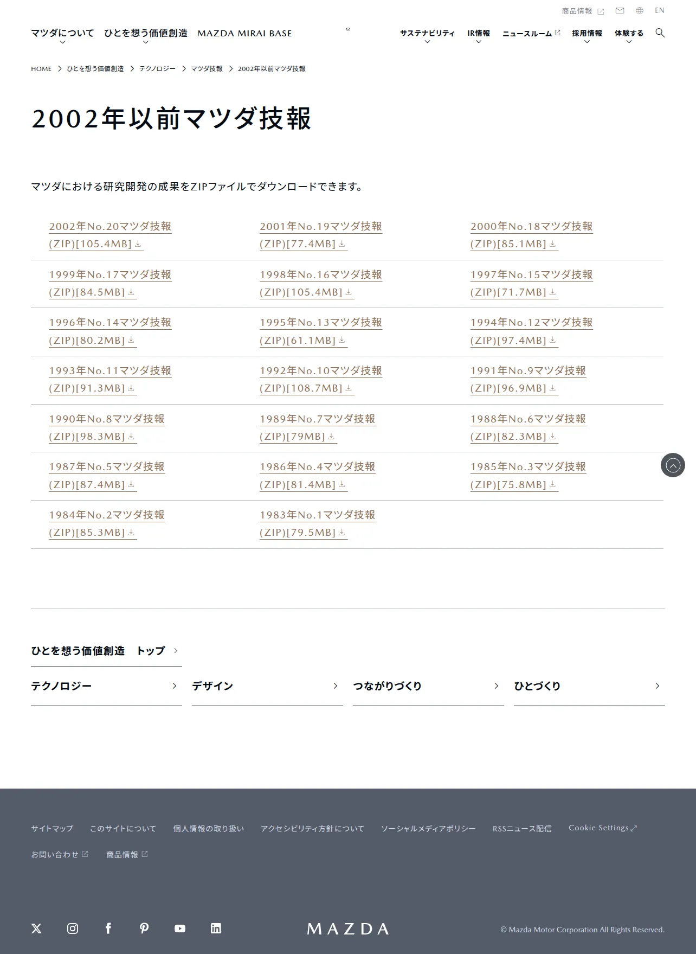The width and height of the screenshot is (696, 954).
Task: Open the ひとづくり section link
Action: (589, 686)
